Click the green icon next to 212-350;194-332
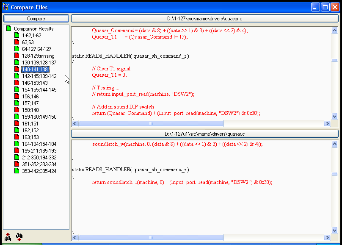This screenshot has width=342, height=245. 17,158
